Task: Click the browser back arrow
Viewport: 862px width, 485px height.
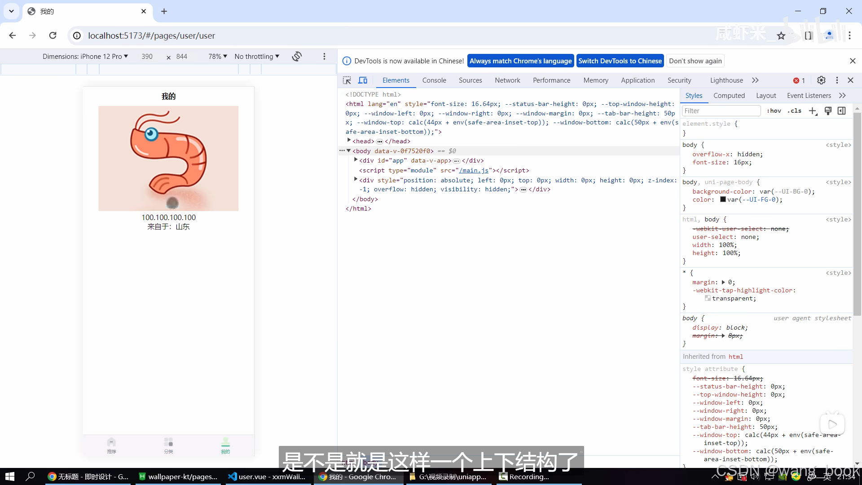Action: coord(13,35)
